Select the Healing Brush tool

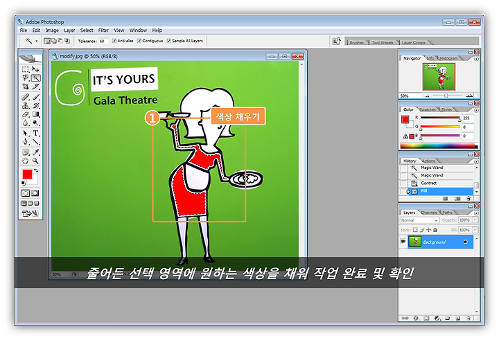[x=26, y=97]
